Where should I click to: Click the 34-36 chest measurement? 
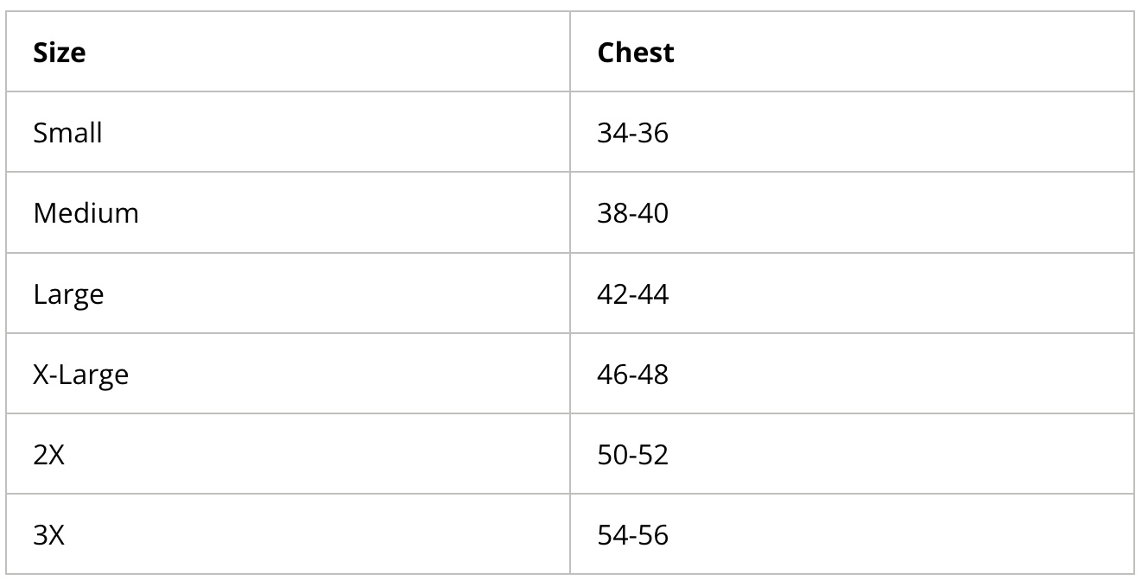(x=632, y=133)
